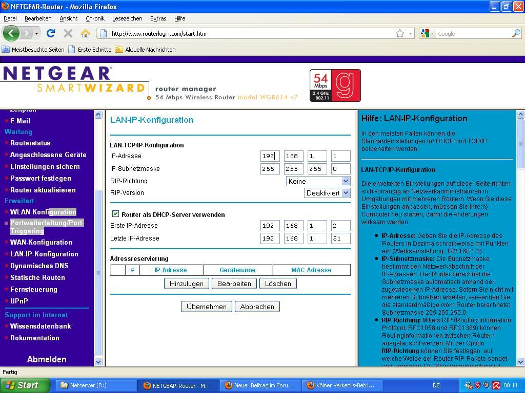Open the Google search engine selector icon
525x393 pixels.
[x=427, y=33]
